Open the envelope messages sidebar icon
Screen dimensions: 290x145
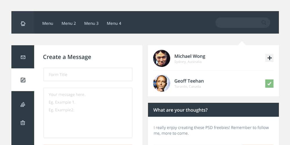point(23,57)
